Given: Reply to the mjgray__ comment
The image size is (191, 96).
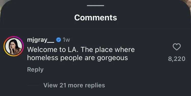Looking at the screenshot, I should click(x=35, y=70).
